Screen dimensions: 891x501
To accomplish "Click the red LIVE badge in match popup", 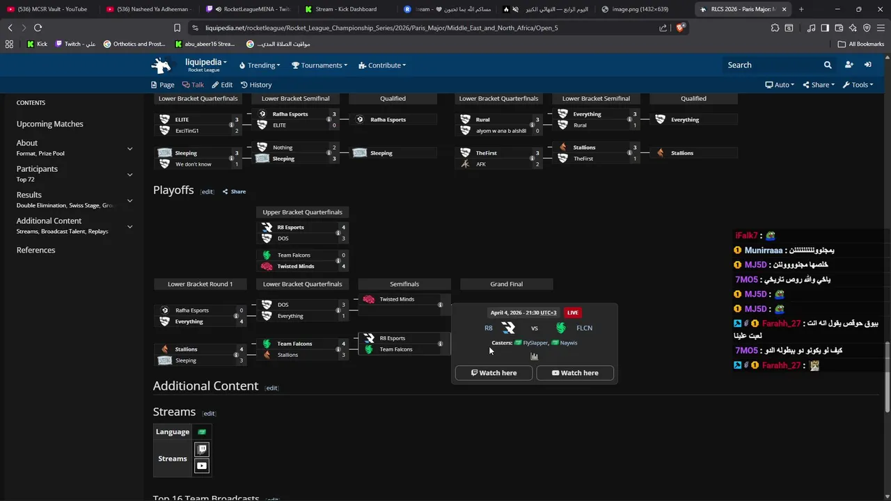I will click(572, 313).
